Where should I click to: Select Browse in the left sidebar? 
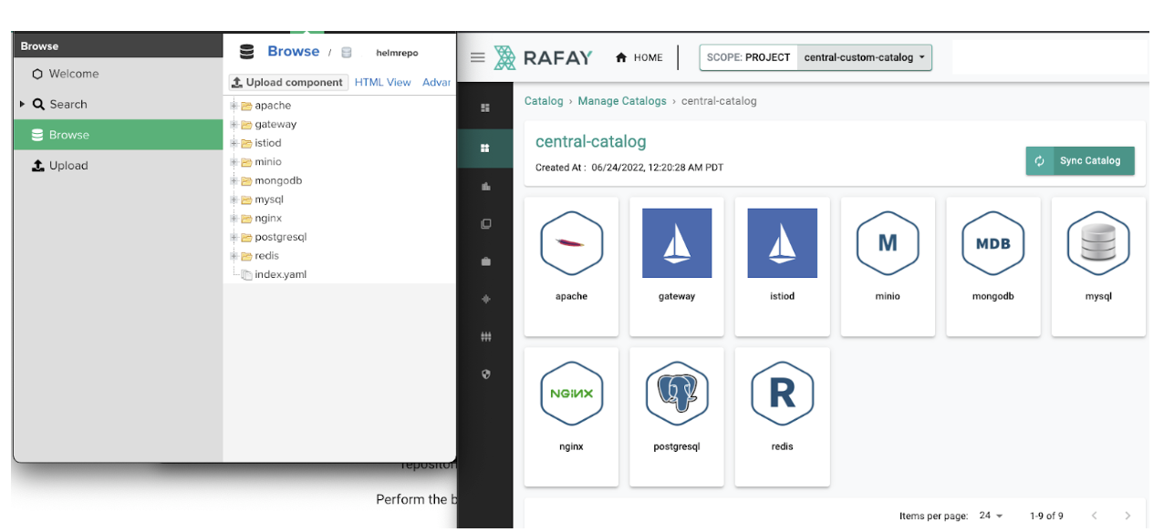(x=119, y=135)
